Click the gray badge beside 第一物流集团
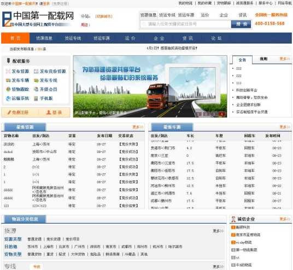Image resolution: width=293 pixels, height=270 pixels. pyautogui.click(x=233, y=250)
